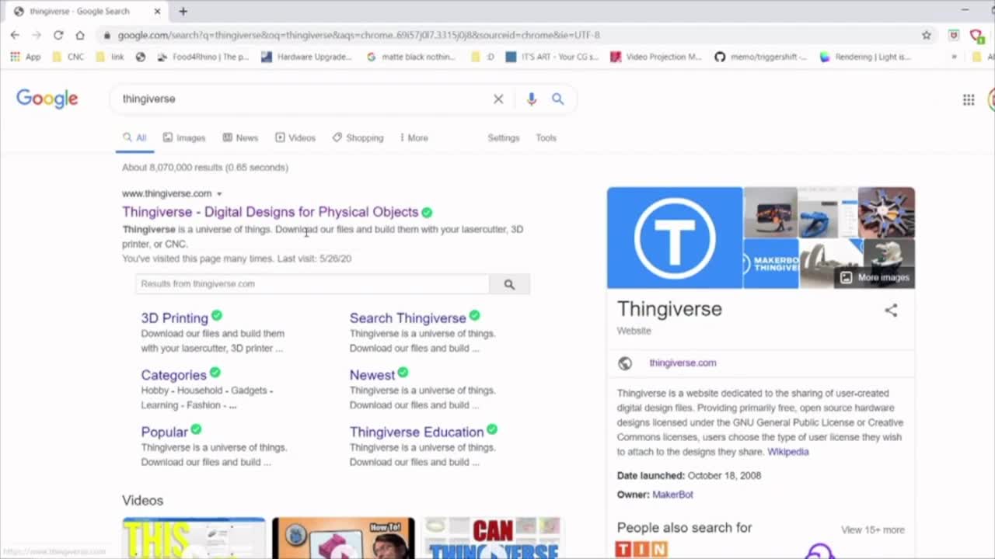This screenshot has width=995, height=559.
Task: Click the site lock icon in address bar
Action: 106,35
